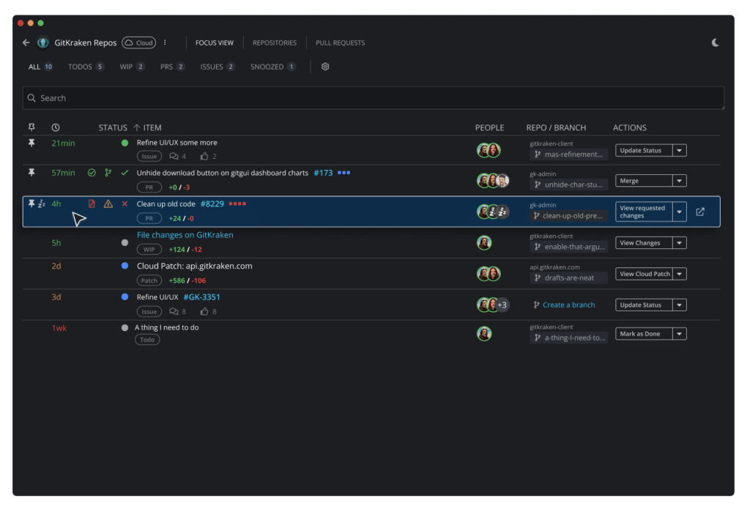
Task: Click the enable-that-argu branch chip
Action: tap(568, 247)
